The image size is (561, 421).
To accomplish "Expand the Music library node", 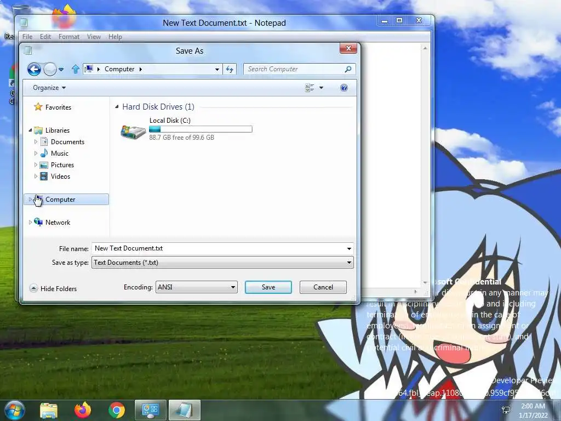I will pos(36,153).
